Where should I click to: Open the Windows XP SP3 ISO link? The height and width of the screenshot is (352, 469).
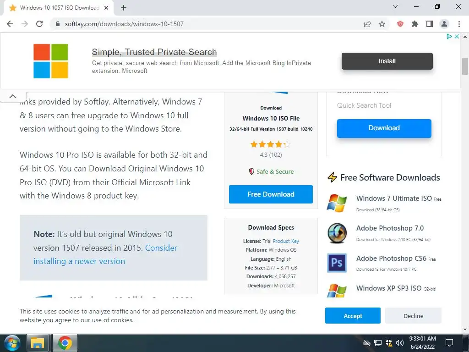389,288
